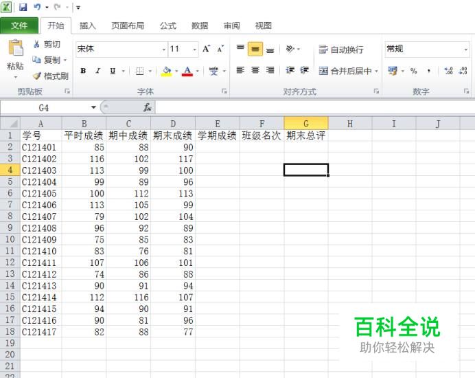Switch to the 数据 (Data) tab
The image size is (475, 378).
click(x=200, y=26)
